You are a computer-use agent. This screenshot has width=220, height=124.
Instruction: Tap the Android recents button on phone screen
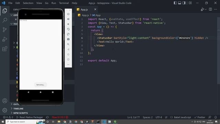coord(53,92)
